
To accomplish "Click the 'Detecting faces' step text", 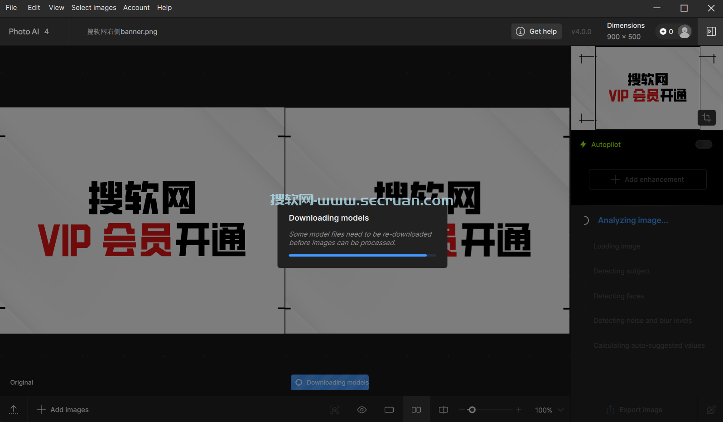I will coord(618,296).
